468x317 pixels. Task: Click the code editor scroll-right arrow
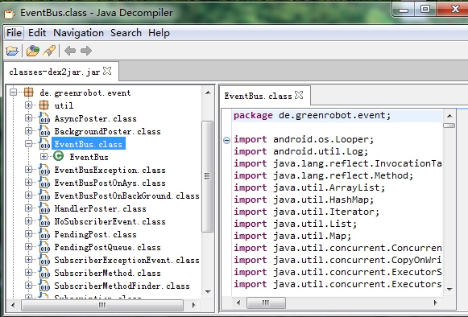pyautogui.click(x=436, y=303)
